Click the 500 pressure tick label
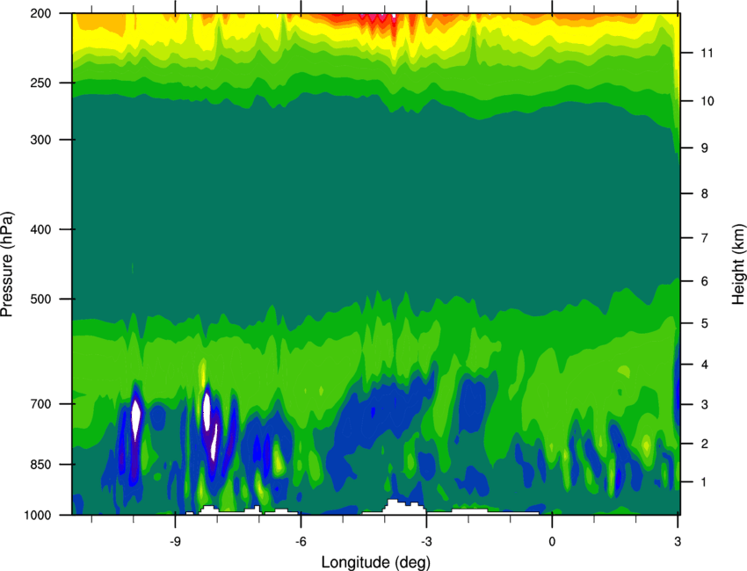Image resolution: width=747 pixels, height=571 pixels. [x=41, y=299]
